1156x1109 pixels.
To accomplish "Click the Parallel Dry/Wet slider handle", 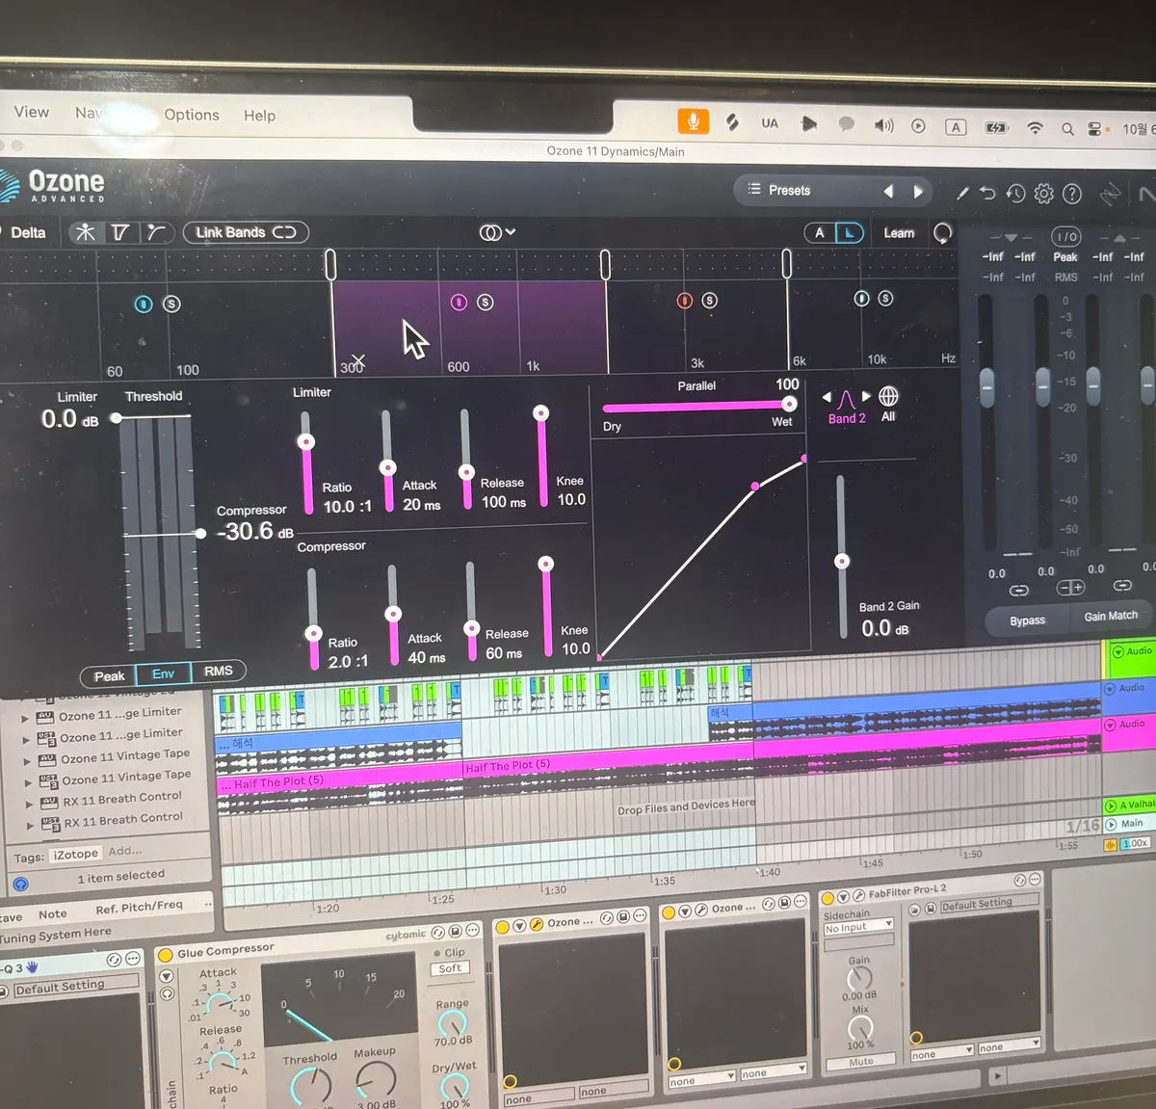I will tap(789, 404).
